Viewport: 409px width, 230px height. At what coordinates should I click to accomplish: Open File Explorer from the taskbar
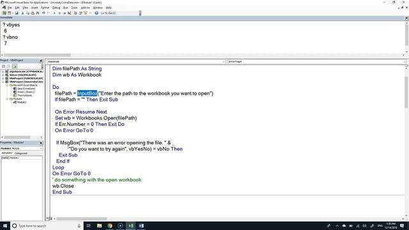(x=100, y=226)
